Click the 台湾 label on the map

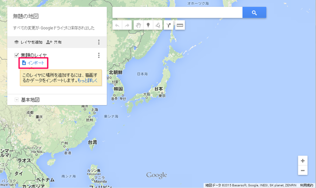click(92, 142)
